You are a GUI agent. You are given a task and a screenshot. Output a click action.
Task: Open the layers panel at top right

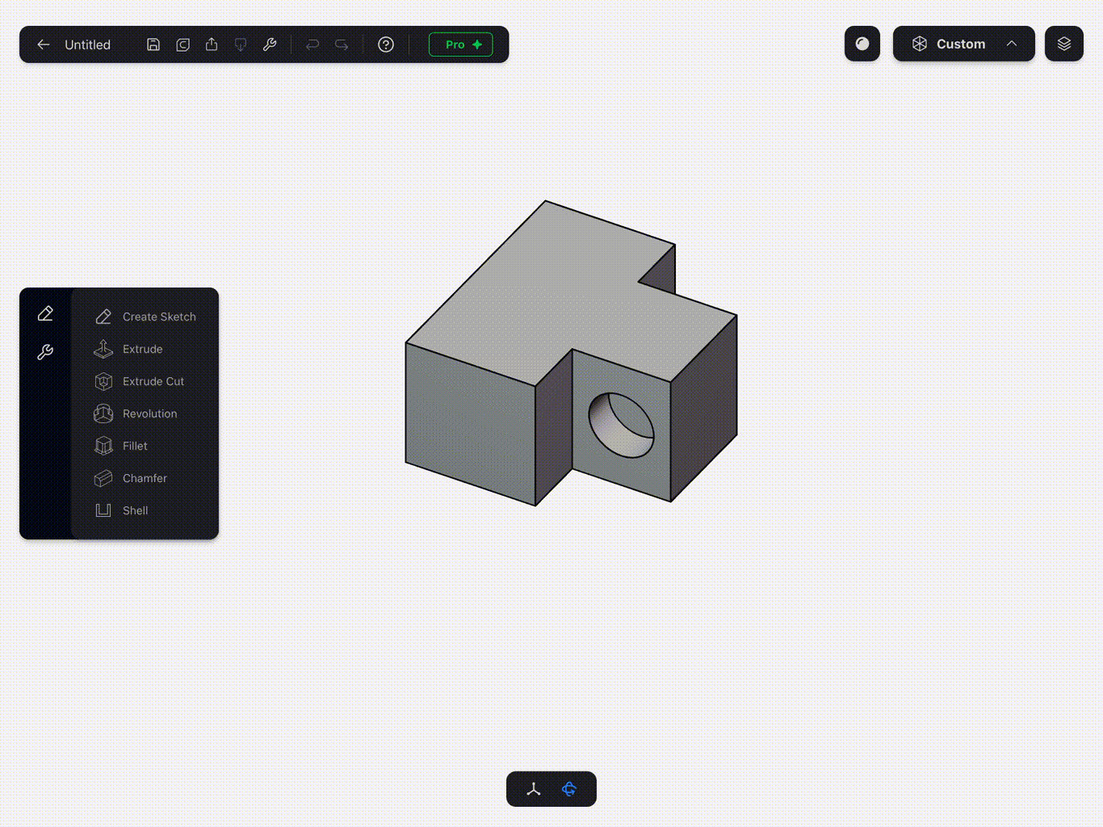pyautogui.click(x=1063, y=44)
